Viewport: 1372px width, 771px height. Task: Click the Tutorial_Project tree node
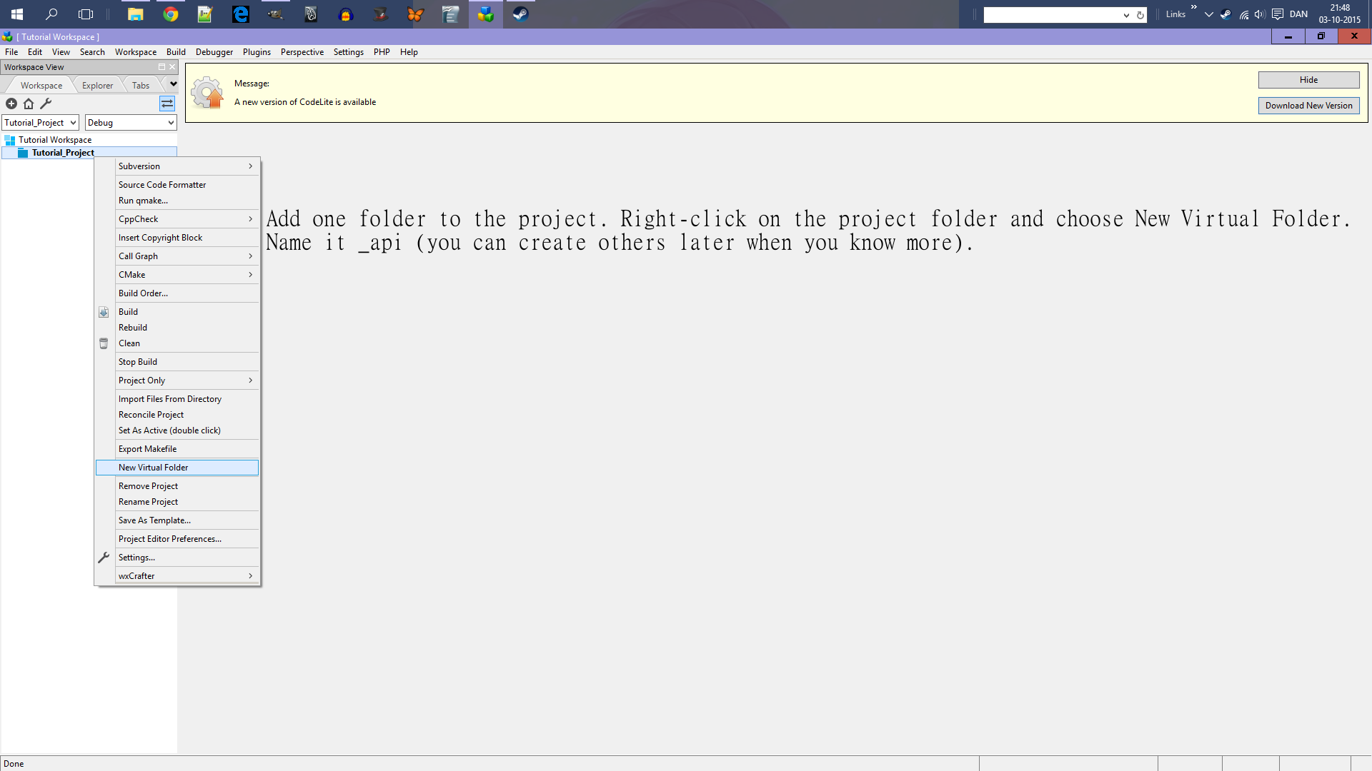click(61, 151)
